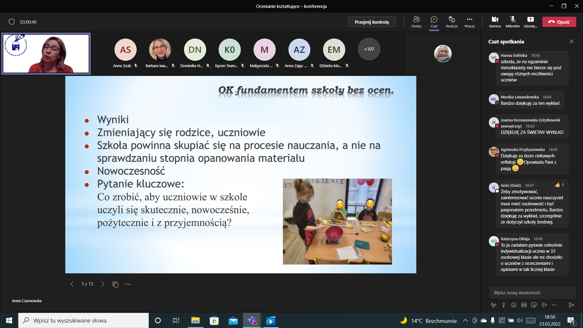Switch to Microsoft Teams taskbar icon
The image size is (583, 328).
pos(252,320)
